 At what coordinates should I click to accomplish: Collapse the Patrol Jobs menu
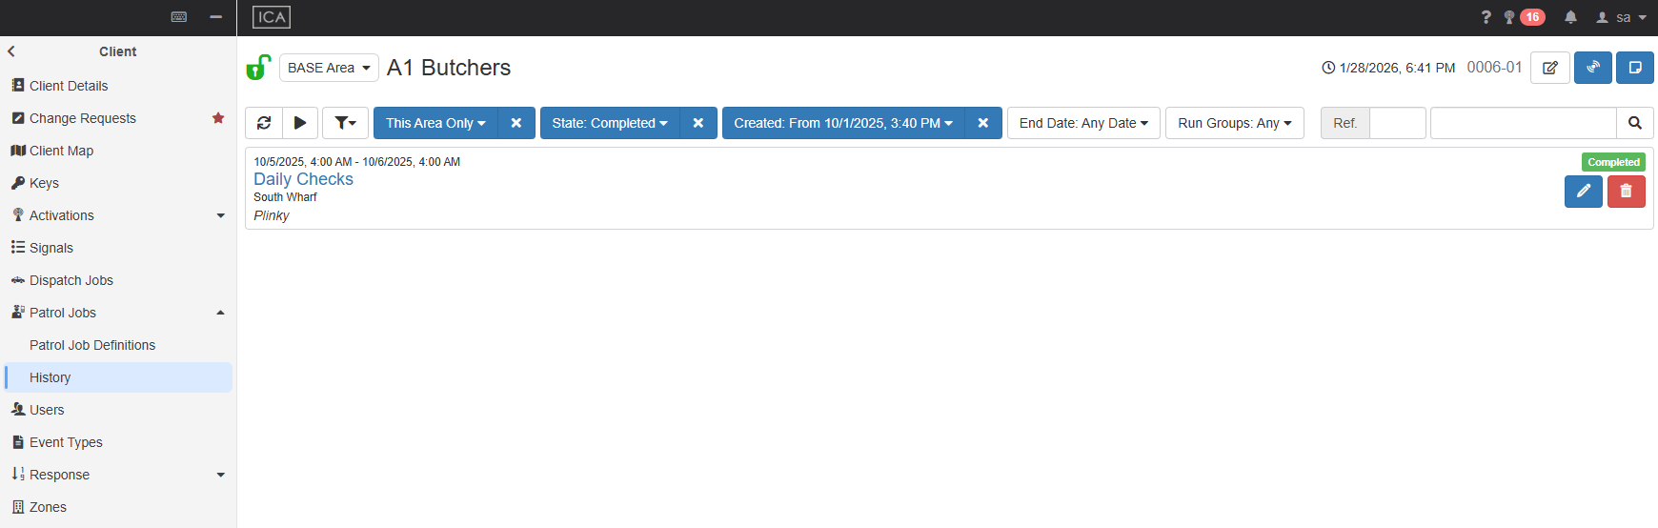[x=118, y=313]
